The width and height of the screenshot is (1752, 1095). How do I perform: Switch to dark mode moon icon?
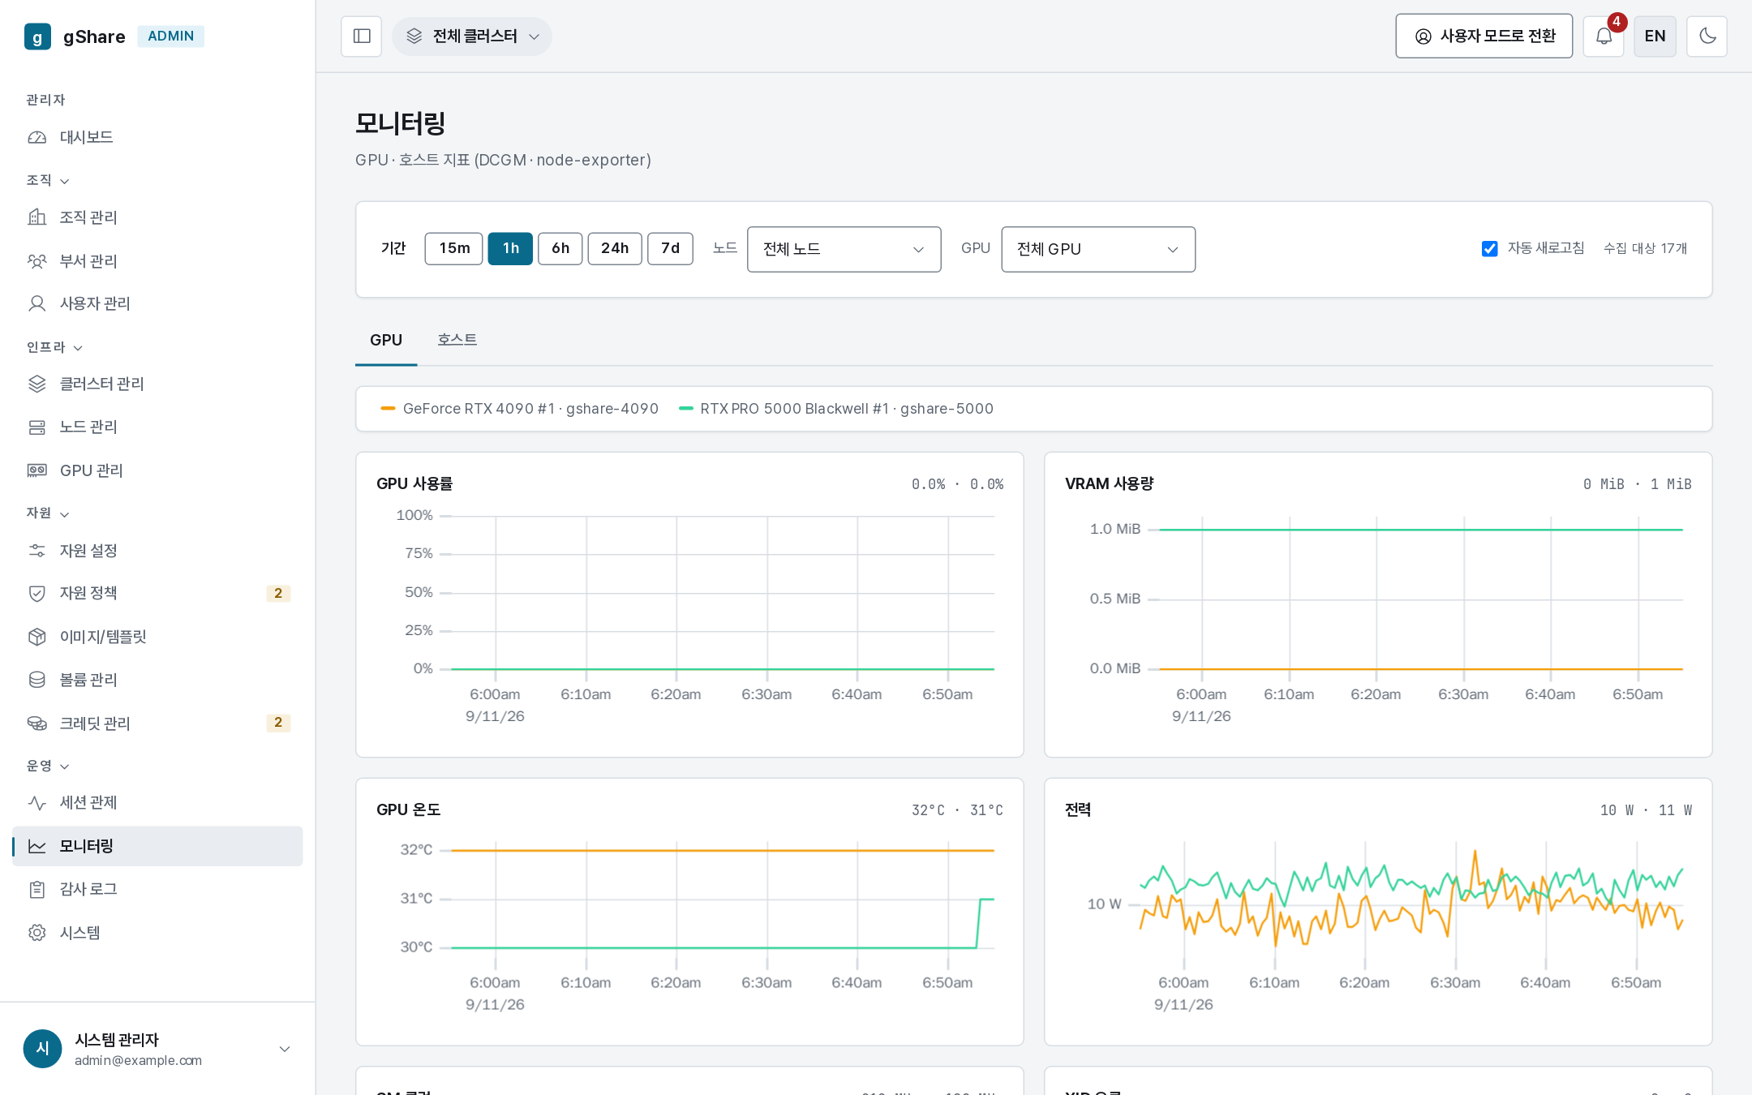coord(1707,36)
